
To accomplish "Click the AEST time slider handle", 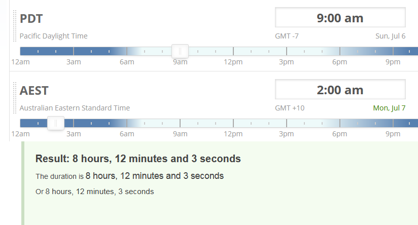I will 56,123.
